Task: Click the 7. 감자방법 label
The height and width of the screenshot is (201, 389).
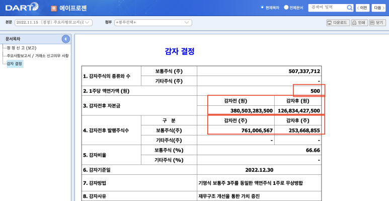Action: (95, 183)
